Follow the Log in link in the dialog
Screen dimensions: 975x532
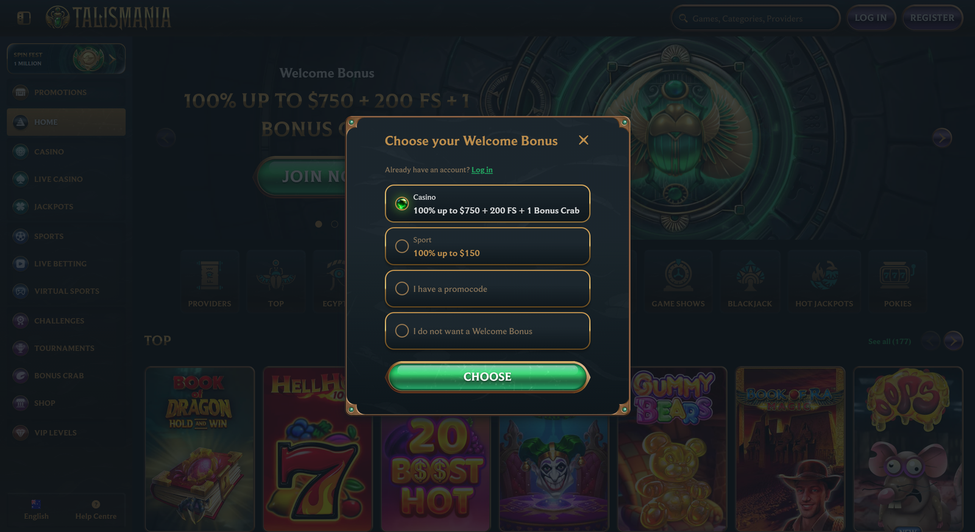tap(482, 170)
